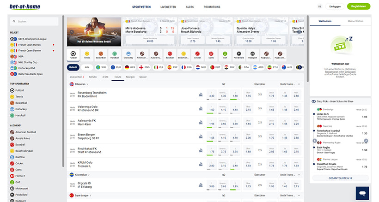The width and height of the screenshot is (379, 202).
Task: Select the Tennis sport icon
Action: (87, 55)
